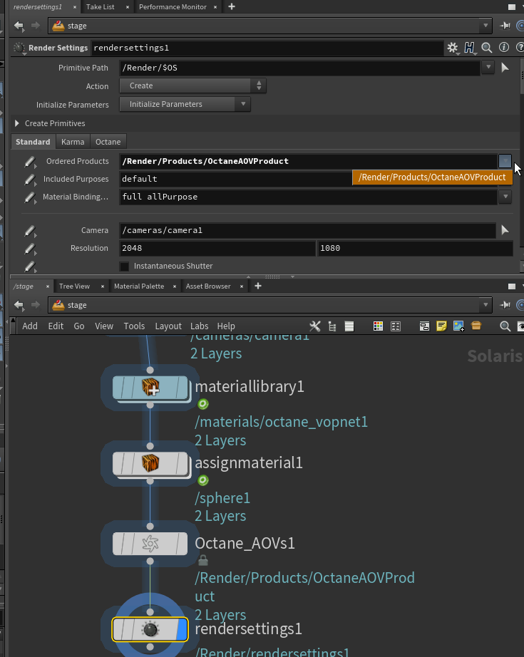Open the Layout menu

168,326
